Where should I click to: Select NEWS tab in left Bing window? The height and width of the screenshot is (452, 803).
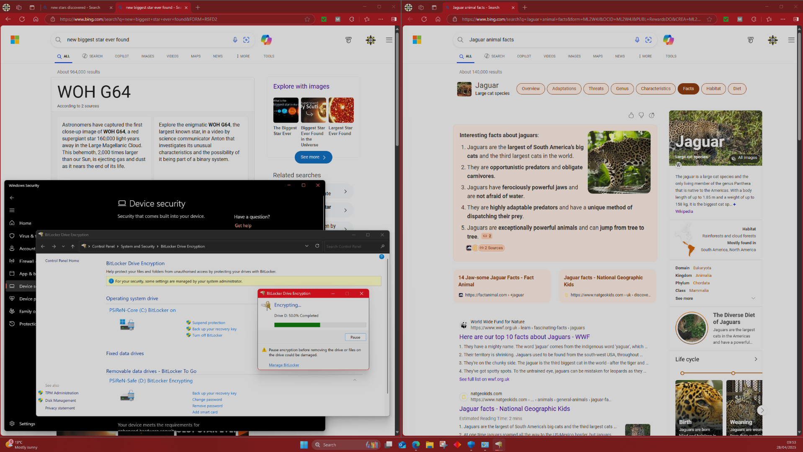click(x=218, y=56)
